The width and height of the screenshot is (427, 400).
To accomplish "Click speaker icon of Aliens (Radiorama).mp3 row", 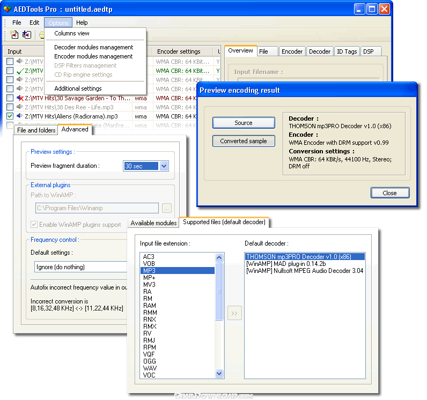I will (x=20, y=116).
